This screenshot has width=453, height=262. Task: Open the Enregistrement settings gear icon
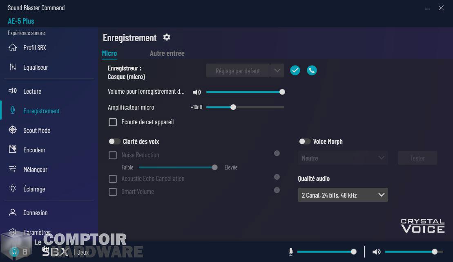point(166,37)
